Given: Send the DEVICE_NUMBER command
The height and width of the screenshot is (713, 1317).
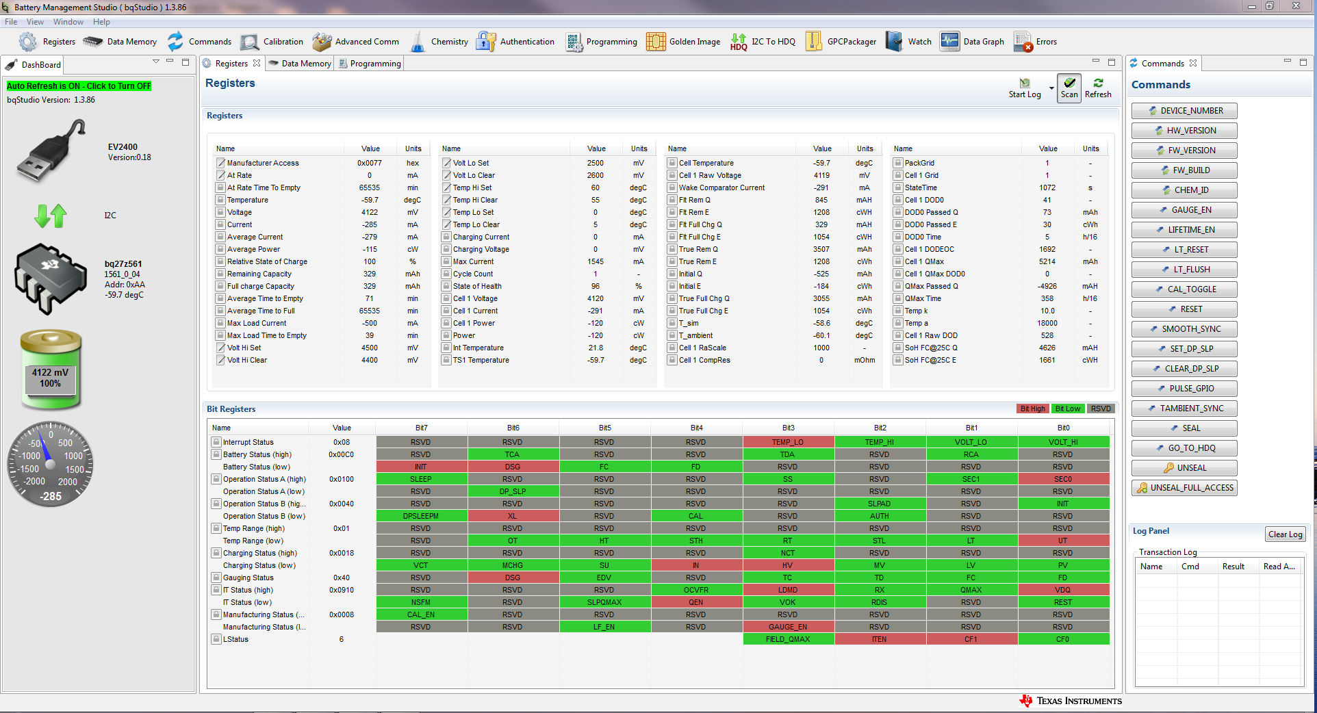Looking at the screenshot, I should [1184, 111].
